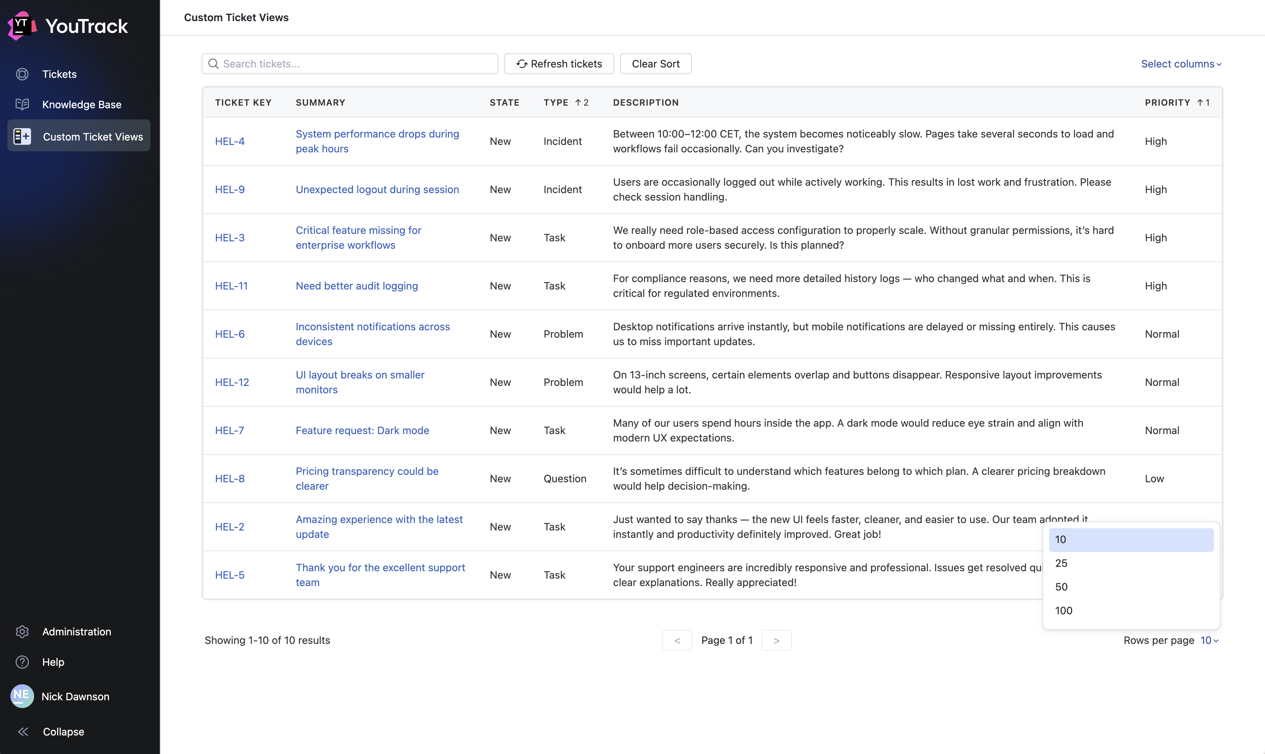Open ticket HEL-2 link
The height and width of the screenshot is (754, 1265).
click(x=229, y=527)
